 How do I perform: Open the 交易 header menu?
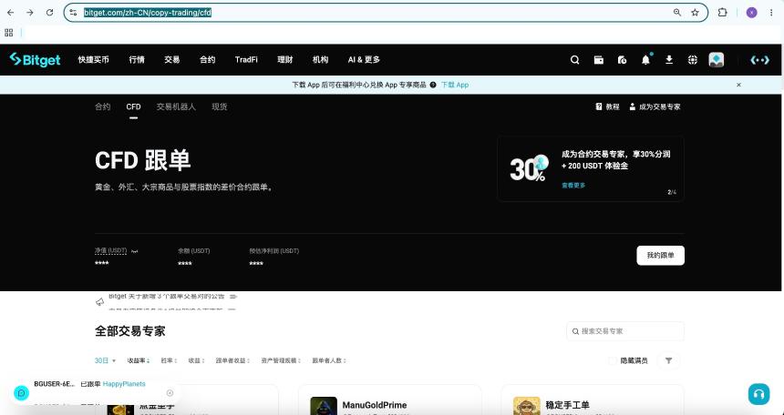(171, 60)
